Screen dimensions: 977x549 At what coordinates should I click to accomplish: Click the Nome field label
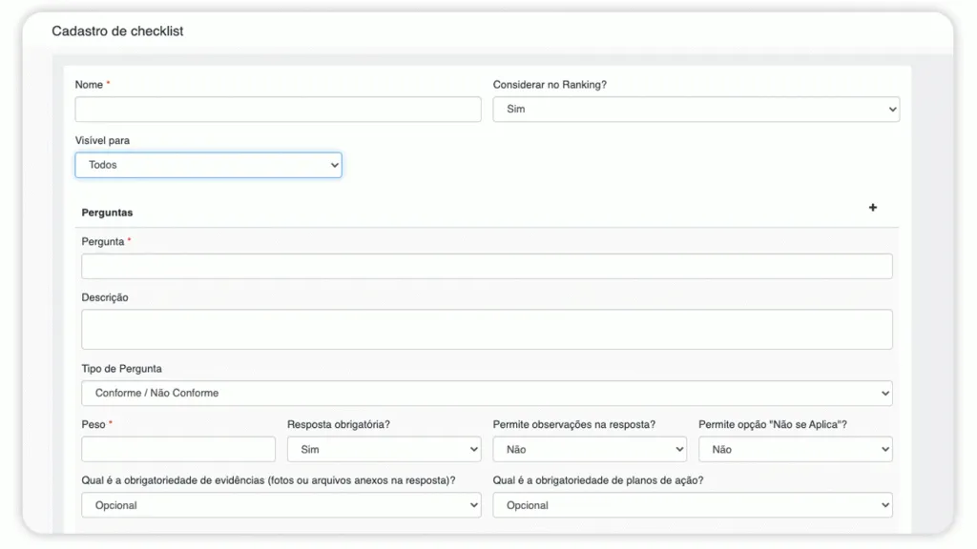(x=89, y=85)
